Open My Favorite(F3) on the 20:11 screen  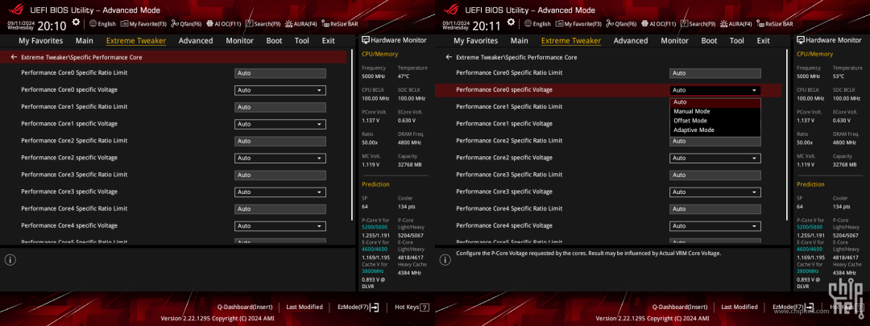578,24
